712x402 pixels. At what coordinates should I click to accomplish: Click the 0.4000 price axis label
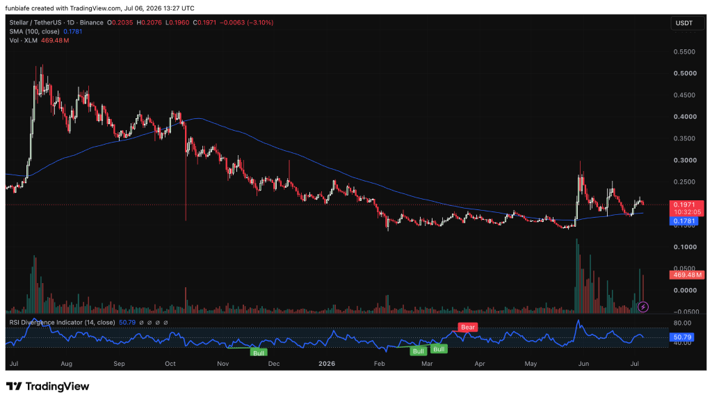(x=685, y=117)
